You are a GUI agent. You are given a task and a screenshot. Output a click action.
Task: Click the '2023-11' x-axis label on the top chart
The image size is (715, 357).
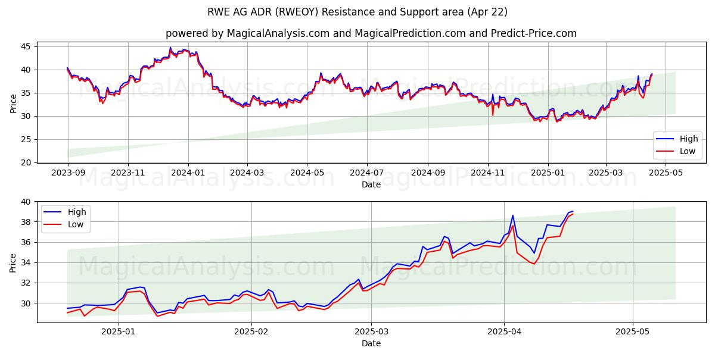click(x=128, y=173)
